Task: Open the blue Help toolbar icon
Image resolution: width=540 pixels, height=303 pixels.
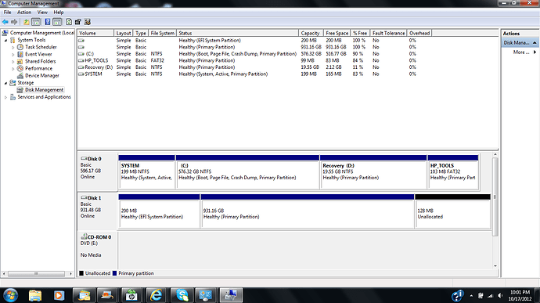Action: point(48,22)
